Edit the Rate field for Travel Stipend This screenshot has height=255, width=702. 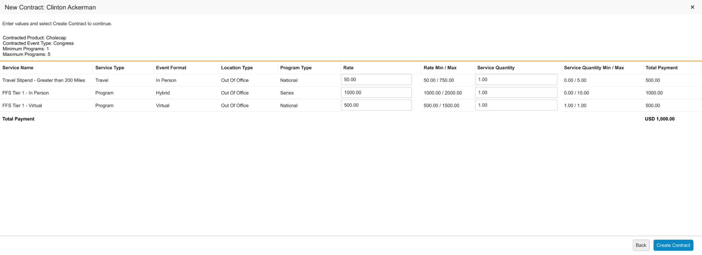(376, 80)
